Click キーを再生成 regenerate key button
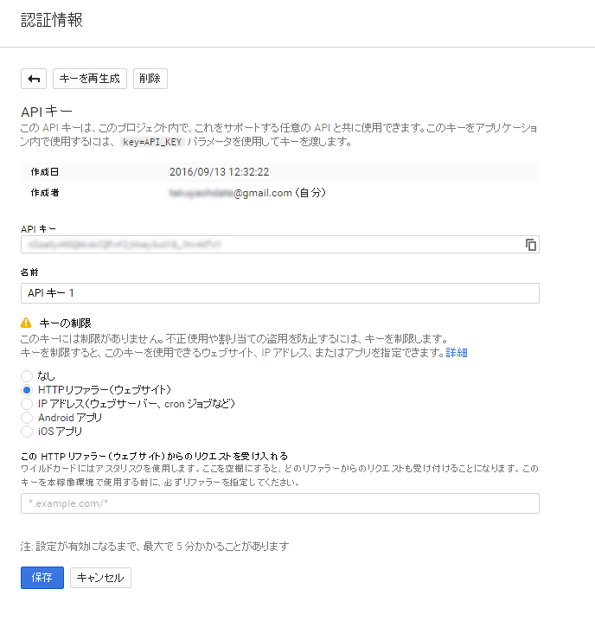Image resolution: width=595 pixels, height=634 pixels. 90,79
